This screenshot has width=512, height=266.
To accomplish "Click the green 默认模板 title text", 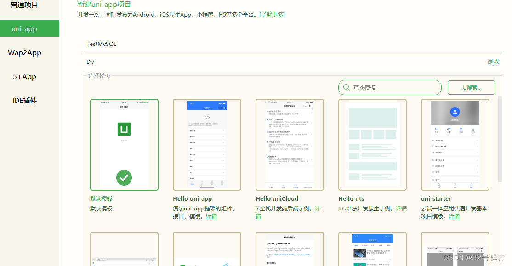I will tap(101, 199).
